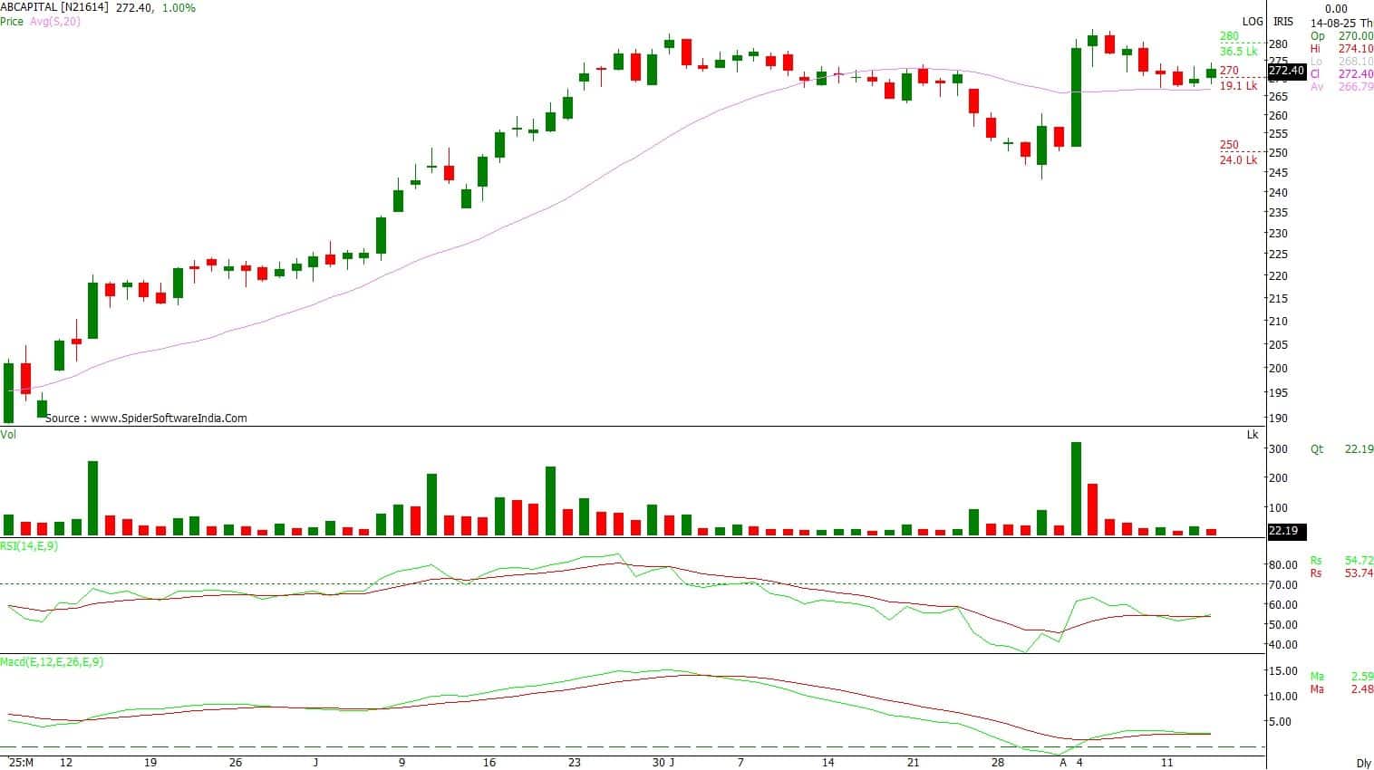Click the black 22.19 volume tag
Viewport: 1374px width, 770px height.
click(1283, 531)
